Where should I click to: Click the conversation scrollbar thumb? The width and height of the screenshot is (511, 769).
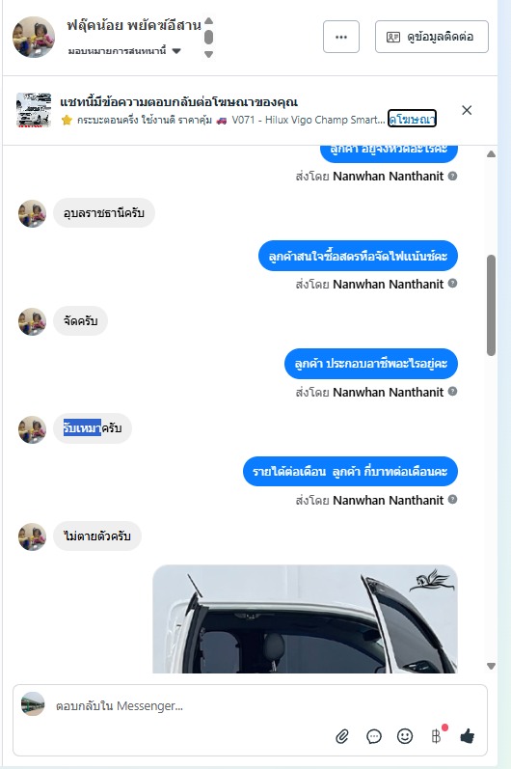491,305
